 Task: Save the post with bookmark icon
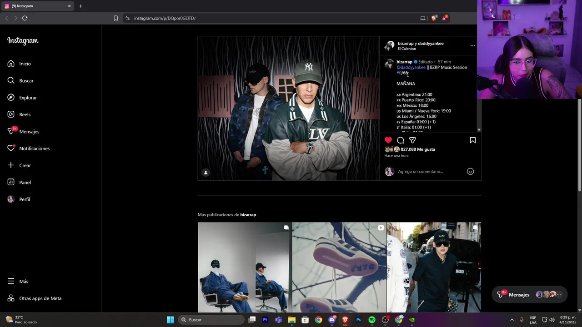point(473,140)
